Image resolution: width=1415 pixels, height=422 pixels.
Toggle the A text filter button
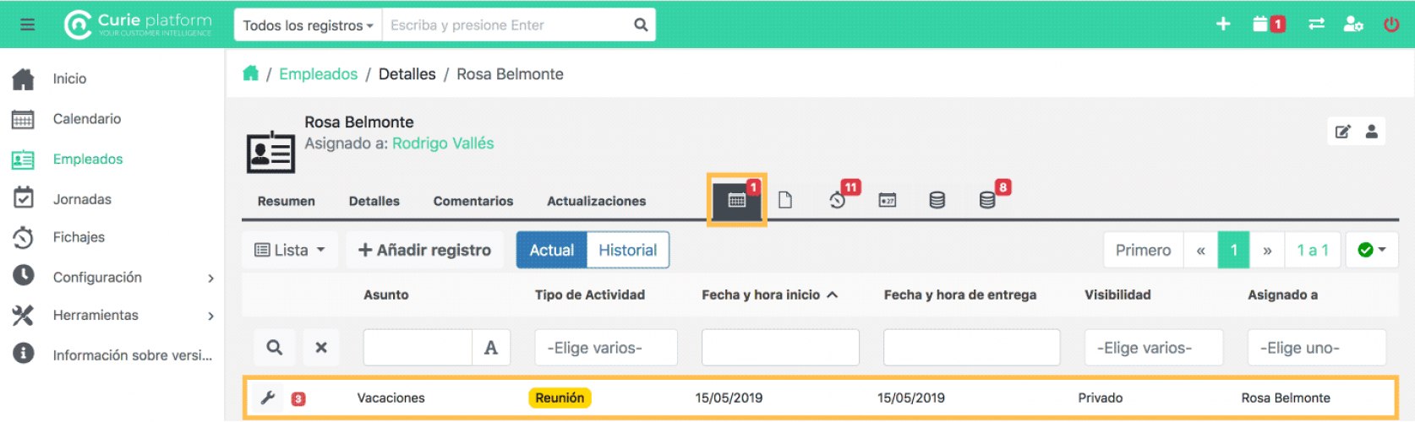click(490, 348)
